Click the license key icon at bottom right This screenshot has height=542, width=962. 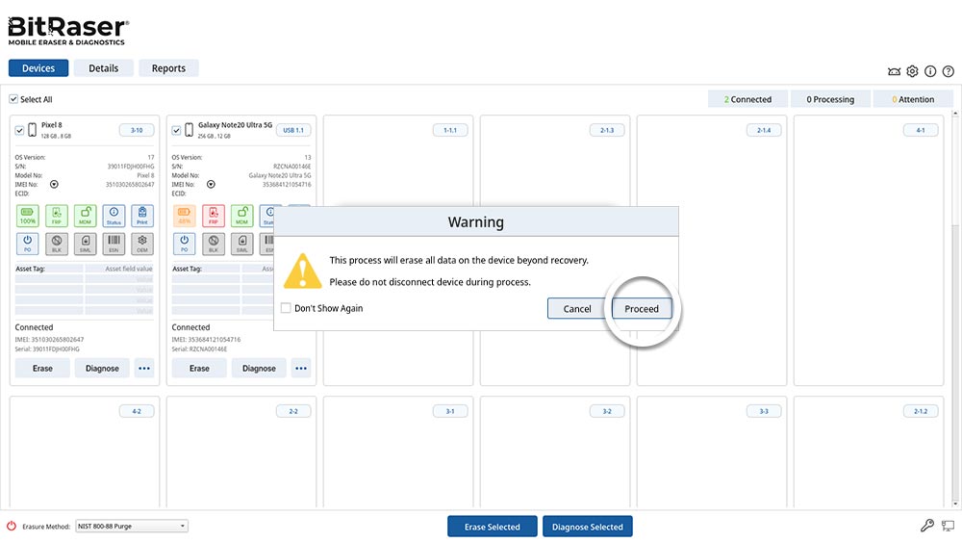pos(927,526)
